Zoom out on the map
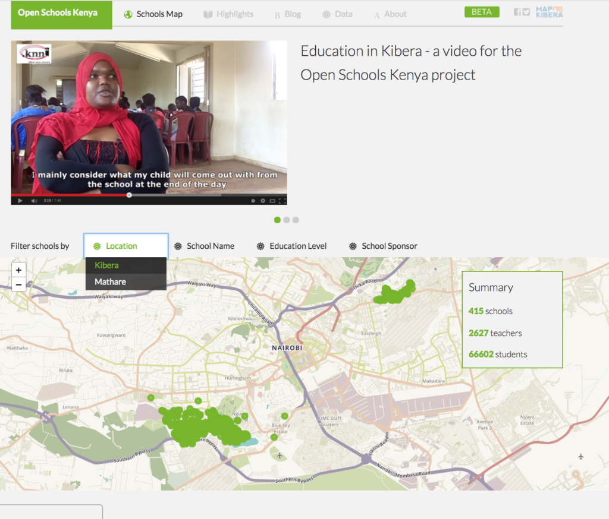Image resolution: width=609 pixels, height=519 pixels. (x=18, y=284)
